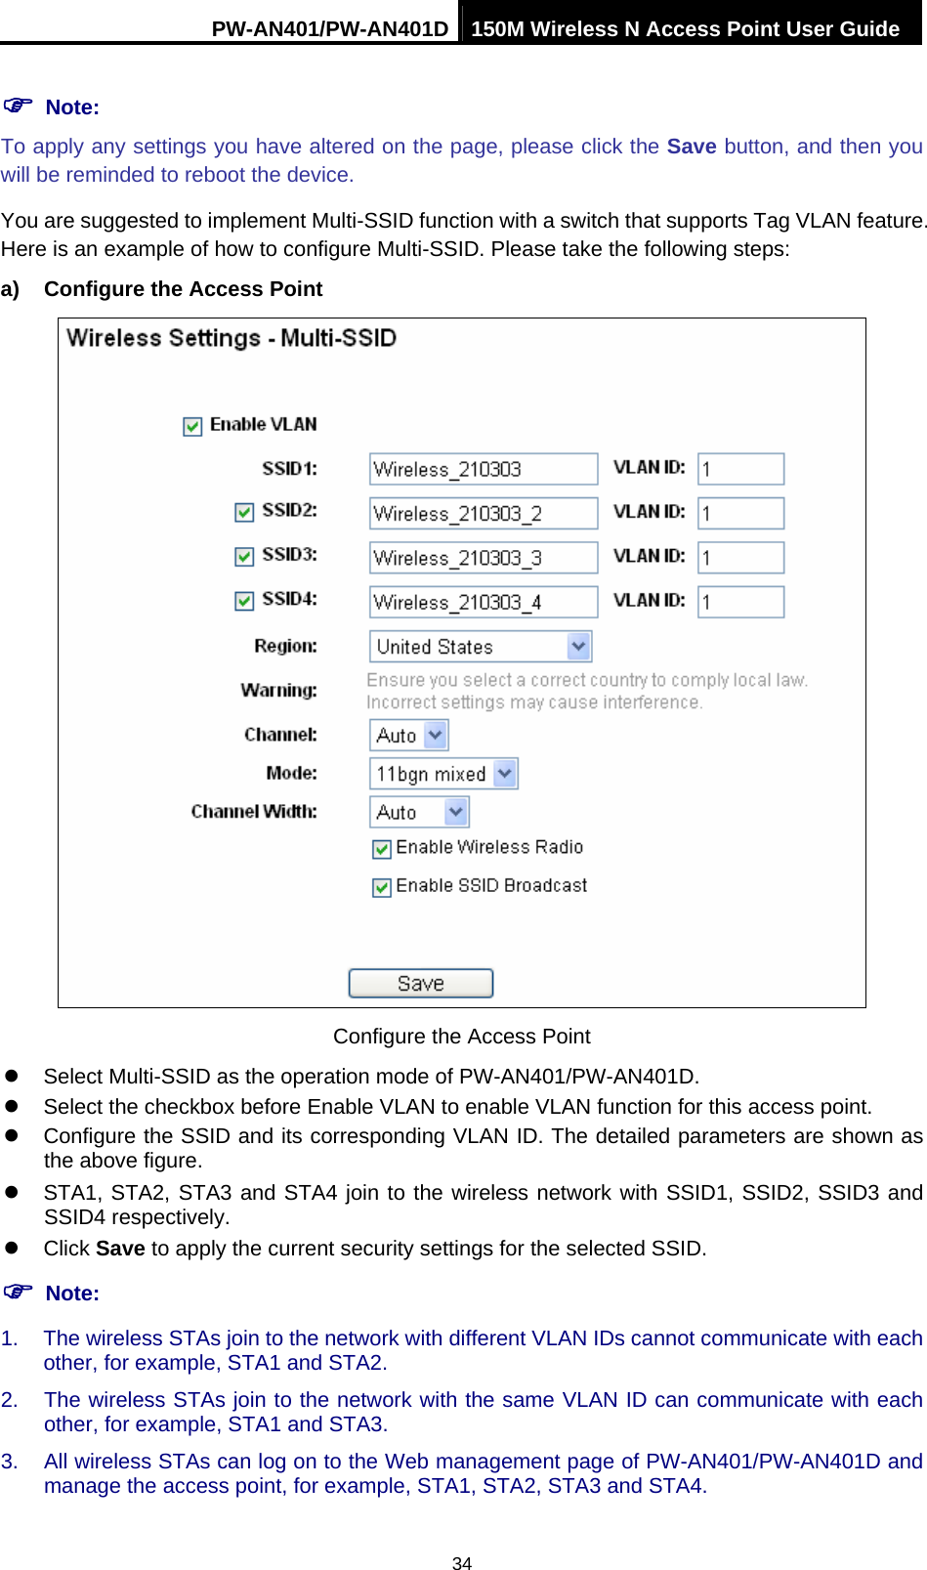The image size is (927, 1570).
Task: Click the SSID2 field Wireless_210303_2
Action: (484, 513)
